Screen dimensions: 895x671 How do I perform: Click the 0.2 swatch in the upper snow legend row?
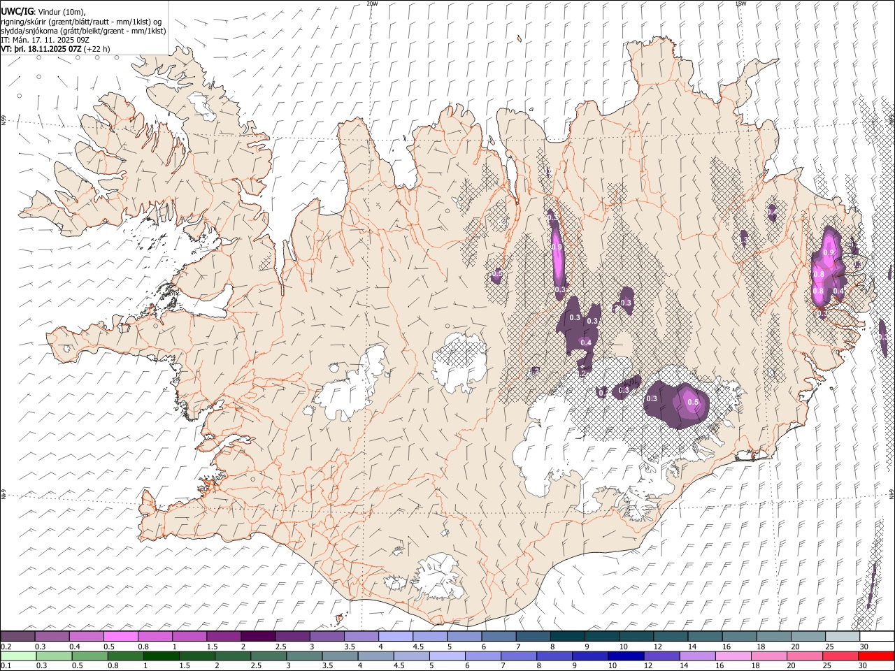(18, 636)
